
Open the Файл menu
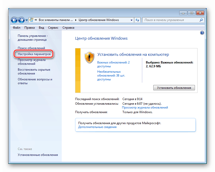click(x=16, y=27)
